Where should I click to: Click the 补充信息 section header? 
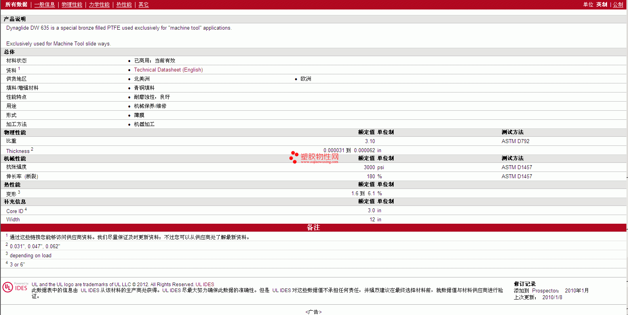(15, 202)
